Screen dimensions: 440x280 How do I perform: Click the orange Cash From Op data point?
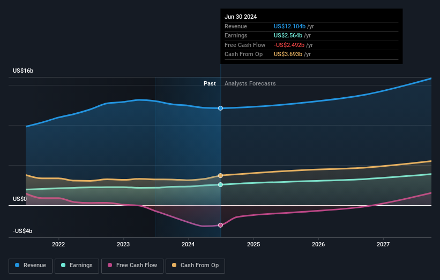[x=221, y=176]
